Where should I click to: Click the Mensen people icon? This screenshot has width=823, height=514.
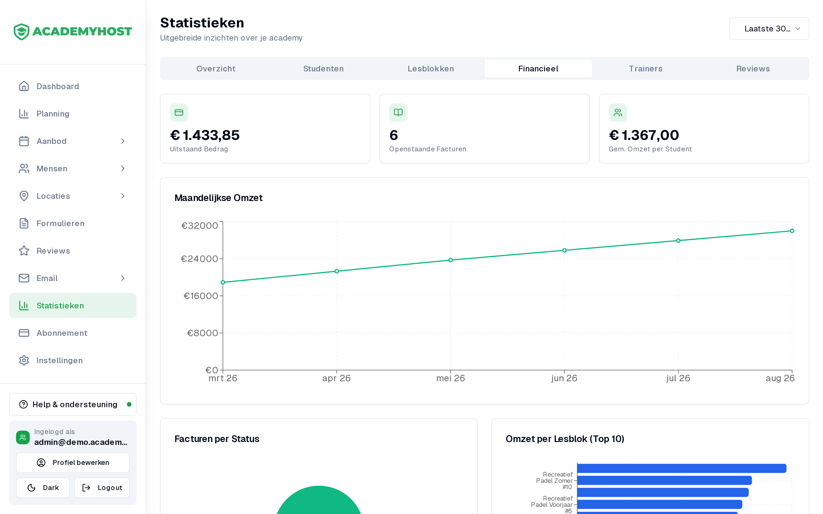coord(24,168)
